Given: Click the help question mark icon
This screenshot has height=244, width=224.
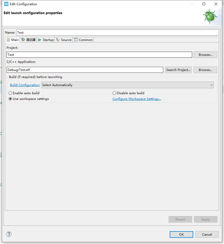Looking at the screenshot, I should coord(9,234).
